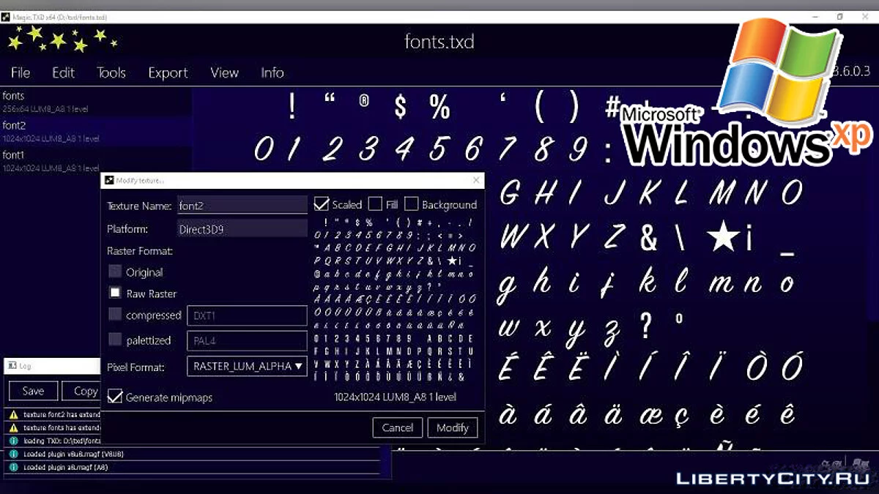Screen dimensions: 879x494
Task: Open the Tools menu
Action: [x=111, y=72]
